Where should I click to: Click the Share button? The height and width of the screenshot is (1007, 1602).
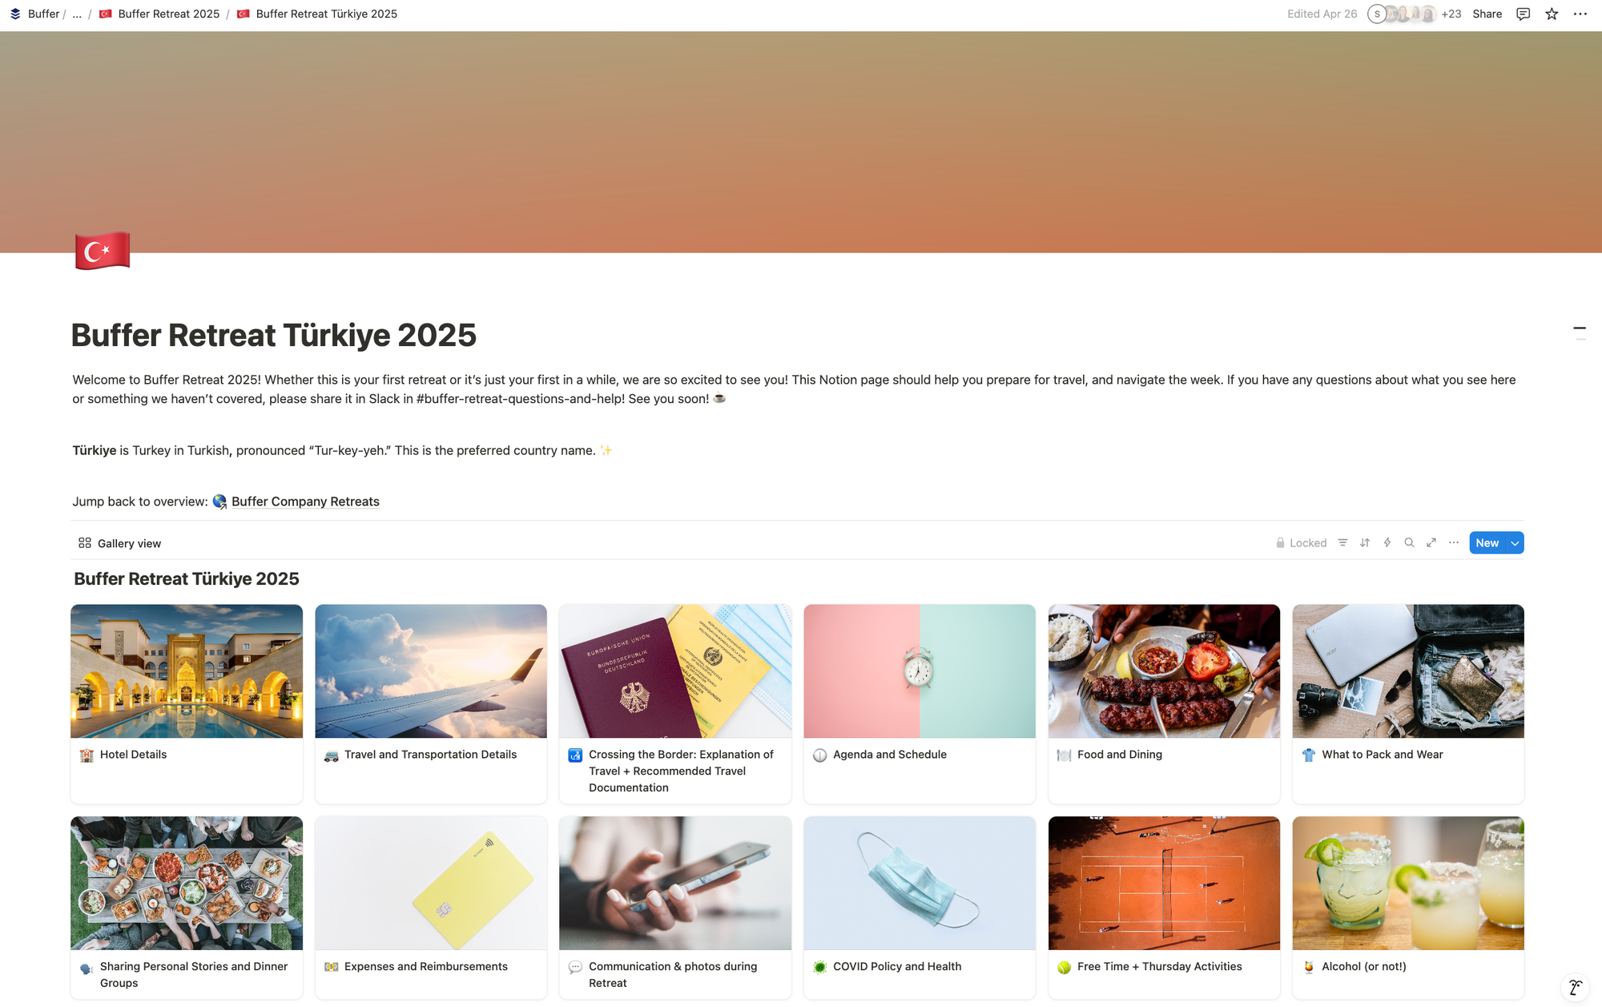(1487, 14)
